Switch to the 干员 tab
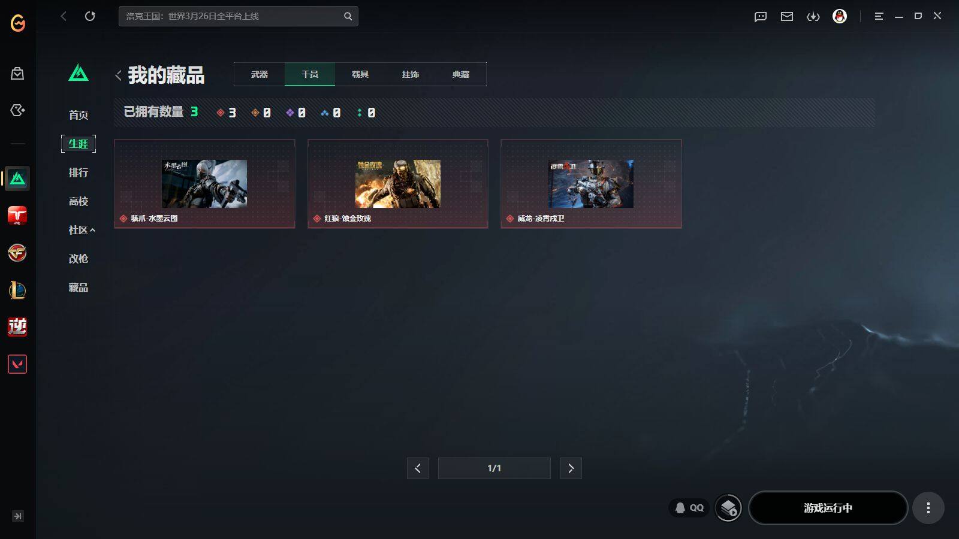The image size is (959, 539). point(310,74)
